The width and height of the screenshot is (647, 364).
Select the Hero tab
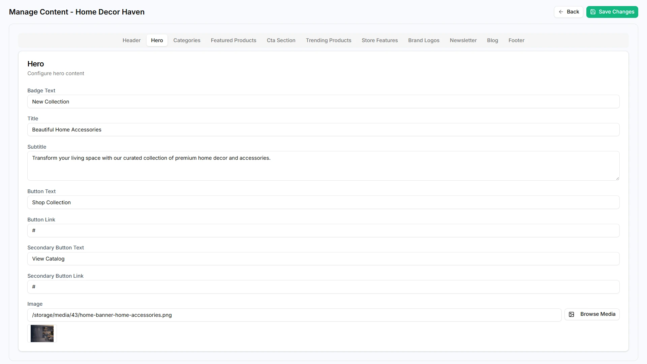pyautogui.click(x=157, y=40)
